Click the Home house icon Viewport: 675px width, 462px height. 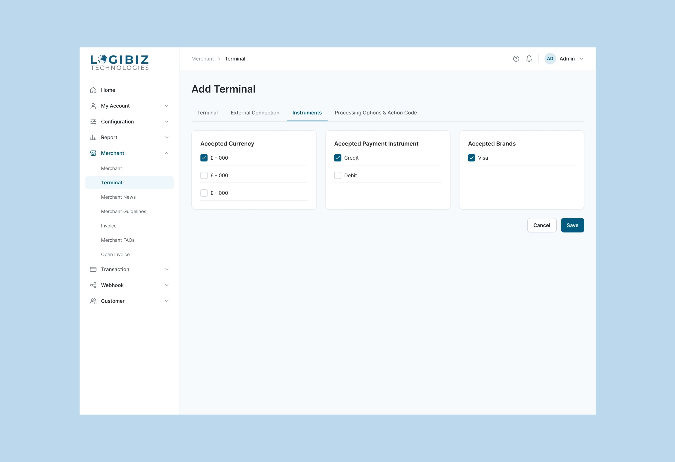click(93, 90)
